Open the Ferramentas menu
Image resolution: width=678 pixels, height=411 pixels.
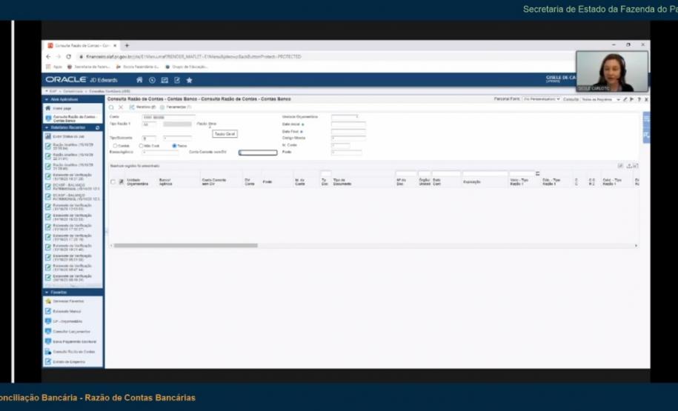(x=174, y=107)
